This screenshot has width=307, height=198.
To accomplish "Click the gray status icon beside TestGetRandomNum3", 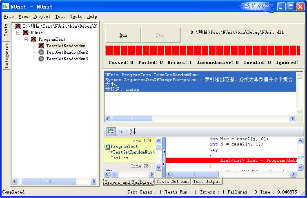I will (x=41, y=59).
